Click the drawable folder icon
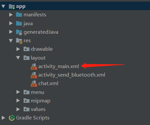The height and width of the screenshot is (125, 150). point(27,49)
